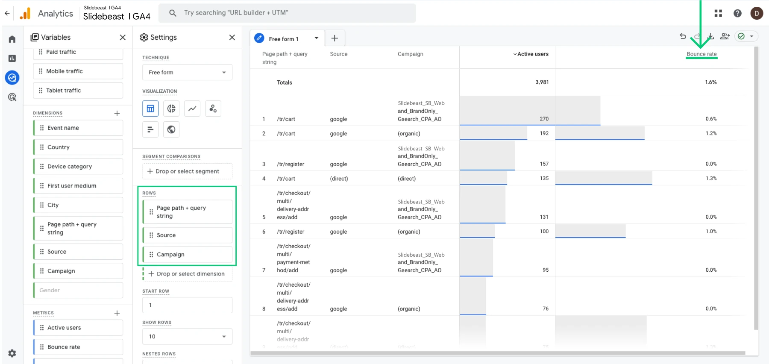Select the Bounce rate metric in Variables
Image resolution: width=769 pixels, height=364 pixels.
(x=78, y=347)
